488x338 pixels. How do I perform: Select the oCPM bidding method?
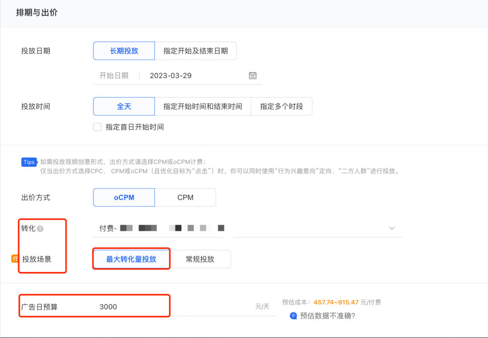(124, 197)
